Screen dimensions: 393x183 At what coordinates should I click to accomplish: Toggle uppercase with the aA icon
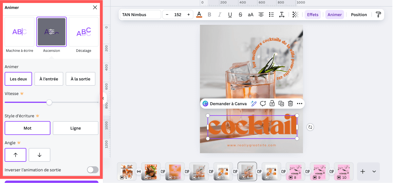[251, 15]
